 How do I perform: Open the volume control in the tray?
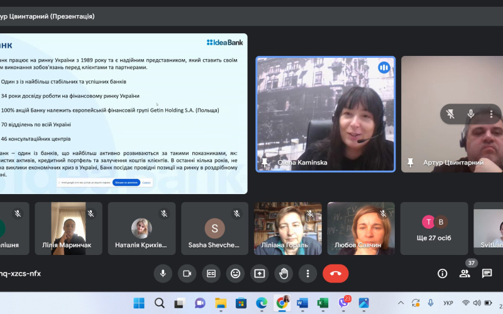[x=477, y=303]
